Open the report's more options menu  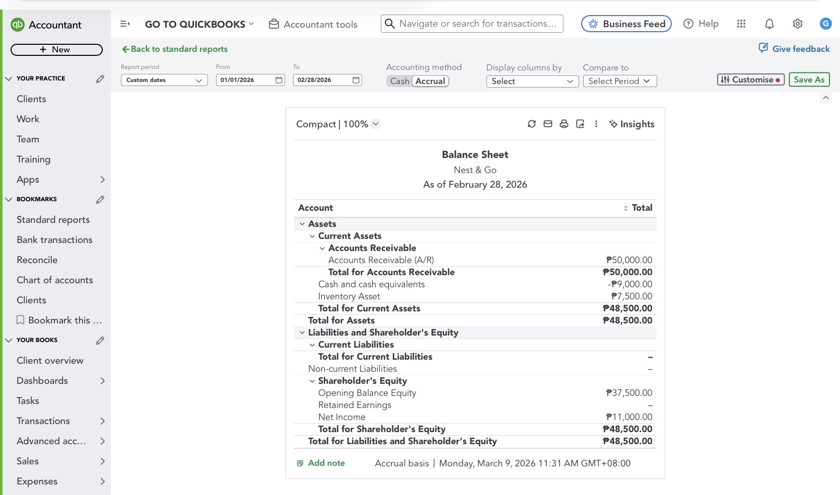click(596, 124)
